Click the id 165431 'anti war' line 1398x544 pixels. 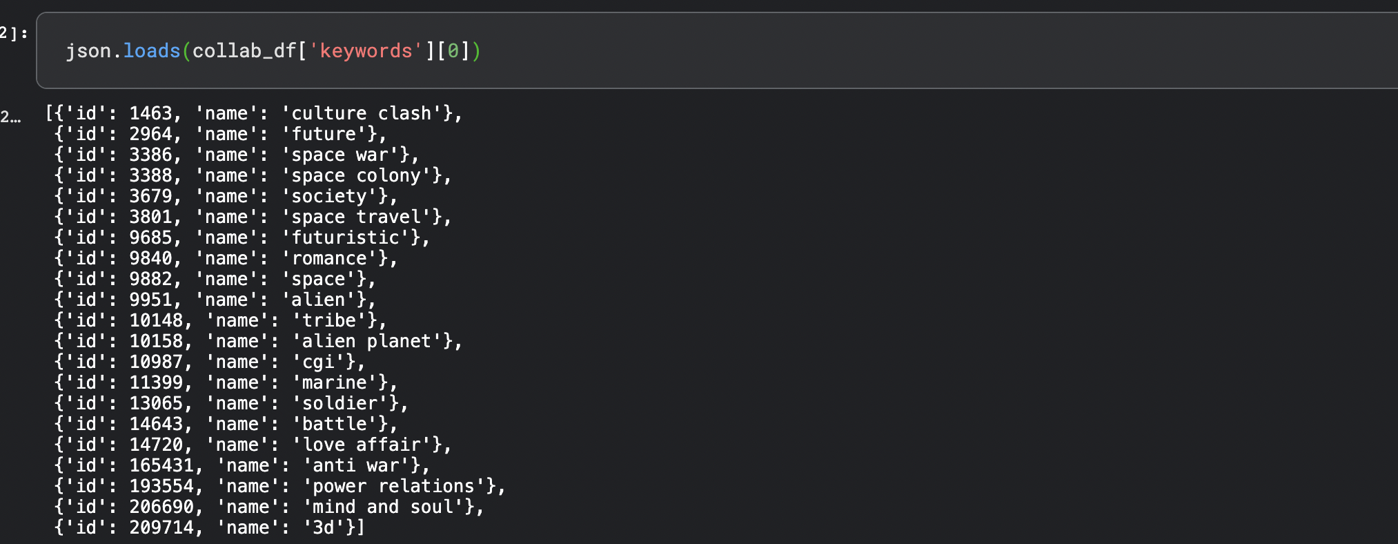point(242,465)
